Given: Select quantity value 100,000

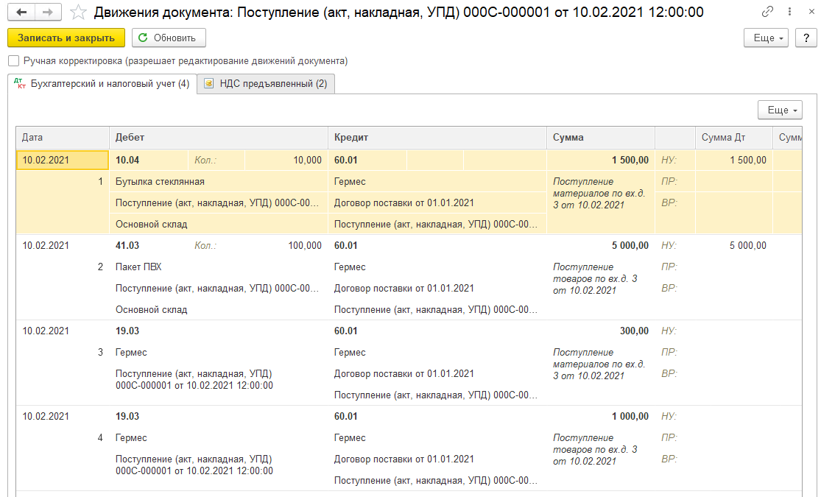Looking at the screenshot, I should (286, 246).
